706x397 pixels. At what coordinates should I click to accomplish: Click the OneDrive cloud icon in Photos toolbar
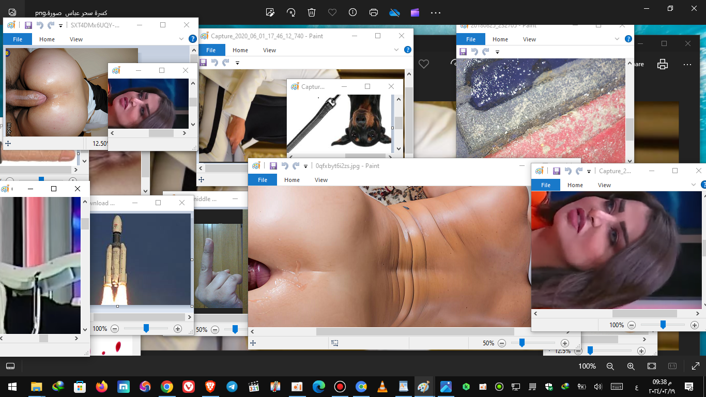click(x=394, y=12)
